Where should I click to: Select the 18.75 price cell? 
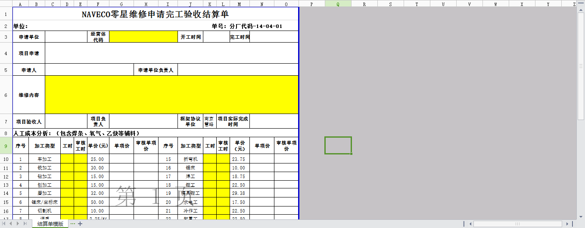(x=240, y=176)
